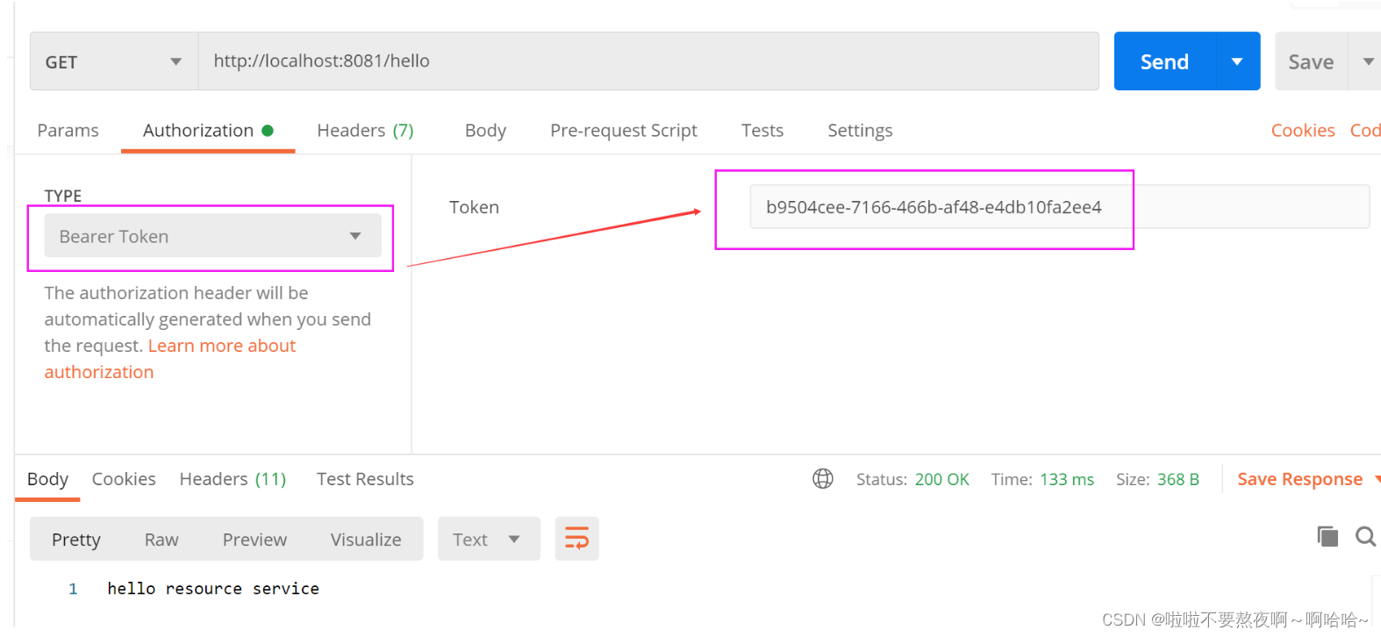Screen dimensions: 1381x637
Task: Click the request URL input field
Action: (x=648, y=61)
